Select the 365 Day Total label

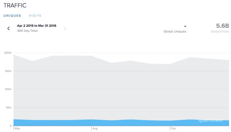tap(27, 31)
